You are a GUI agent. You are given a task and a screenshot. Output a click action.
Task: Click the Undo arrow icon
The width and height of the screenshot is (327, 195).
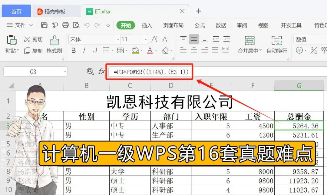(x=87, y=25)
